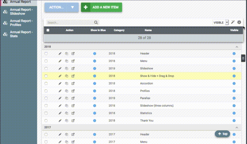This screenshot has height=144, width=247.
Task: Open the side handle panel icon
Action: 243,58
